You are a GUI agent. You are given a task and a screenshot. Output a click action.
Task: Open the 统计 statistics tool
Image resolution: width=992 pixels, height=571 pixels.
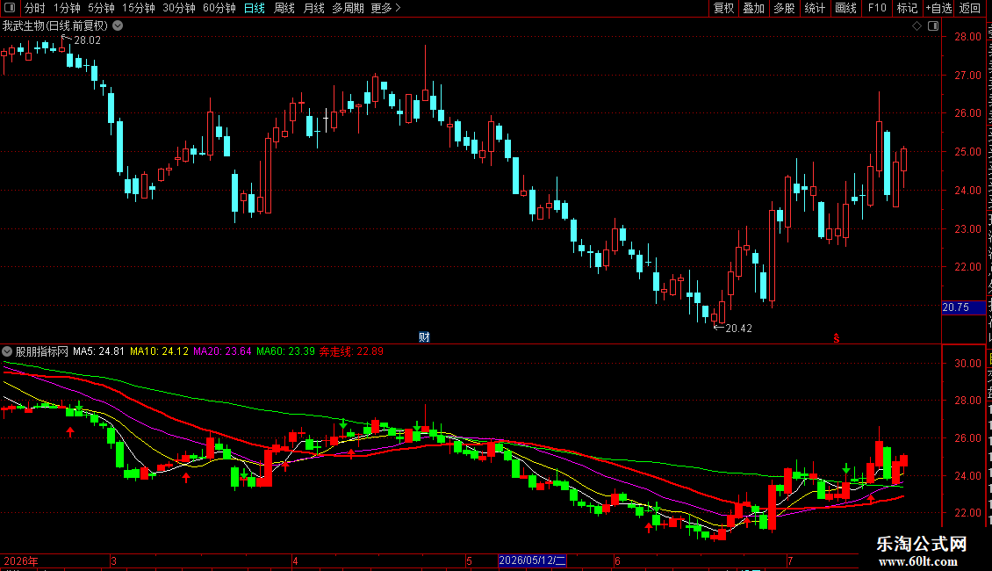tap(814, 8)
